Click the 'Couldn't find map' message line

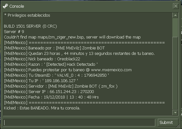click(x=72, y=37)
